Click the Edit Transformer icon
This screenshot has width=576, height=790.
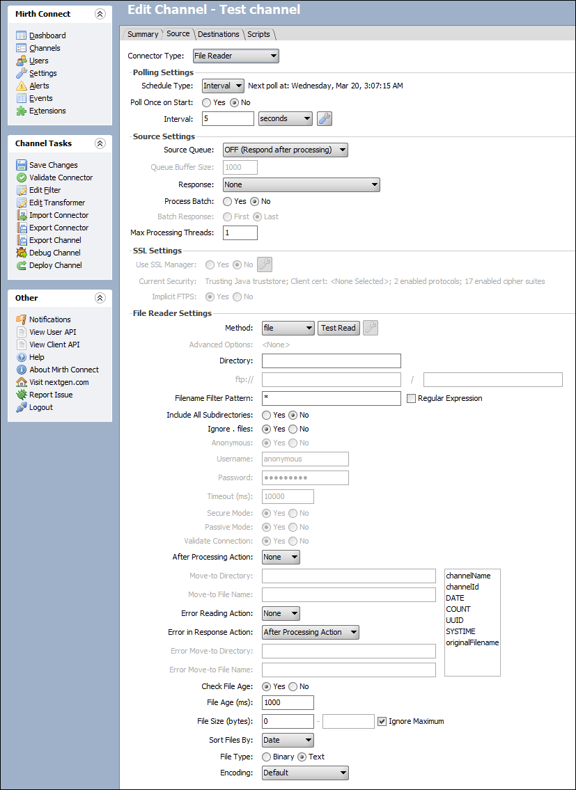click(21, 203)
